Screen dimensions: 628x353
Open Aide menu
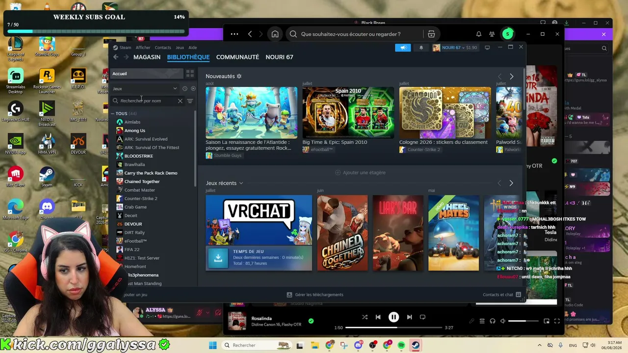point(193,48)
